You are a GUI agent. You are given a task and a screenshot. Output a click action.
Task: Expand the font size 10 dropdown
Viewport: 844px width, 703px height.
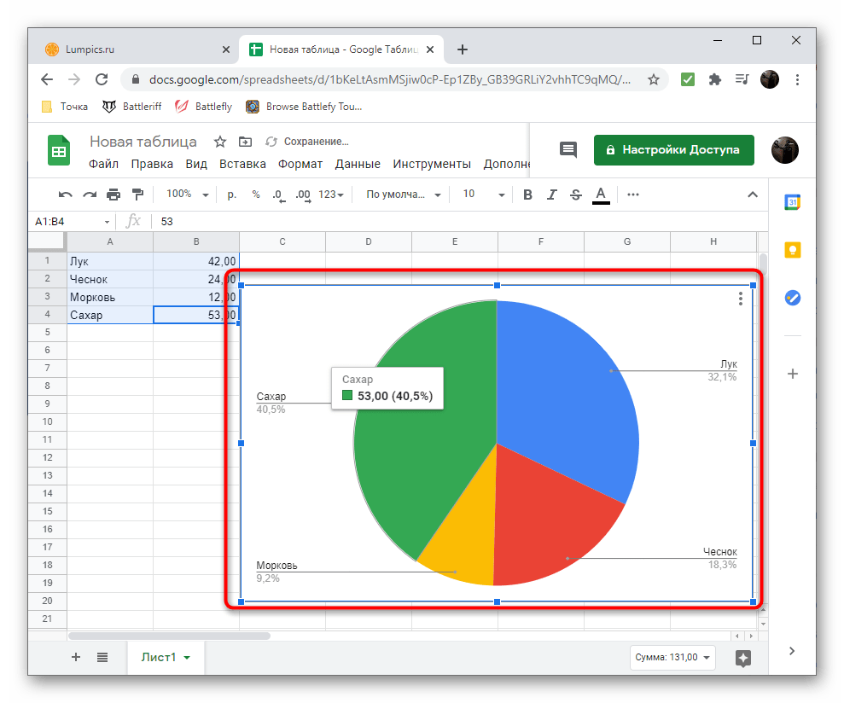pyautogui.click(x=483, y=195)
